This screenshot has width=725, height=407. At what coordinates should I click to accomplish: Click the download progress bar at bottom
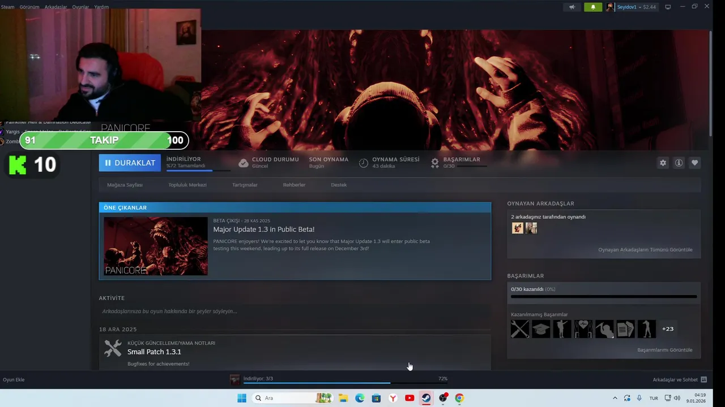[x=345, y=383]
